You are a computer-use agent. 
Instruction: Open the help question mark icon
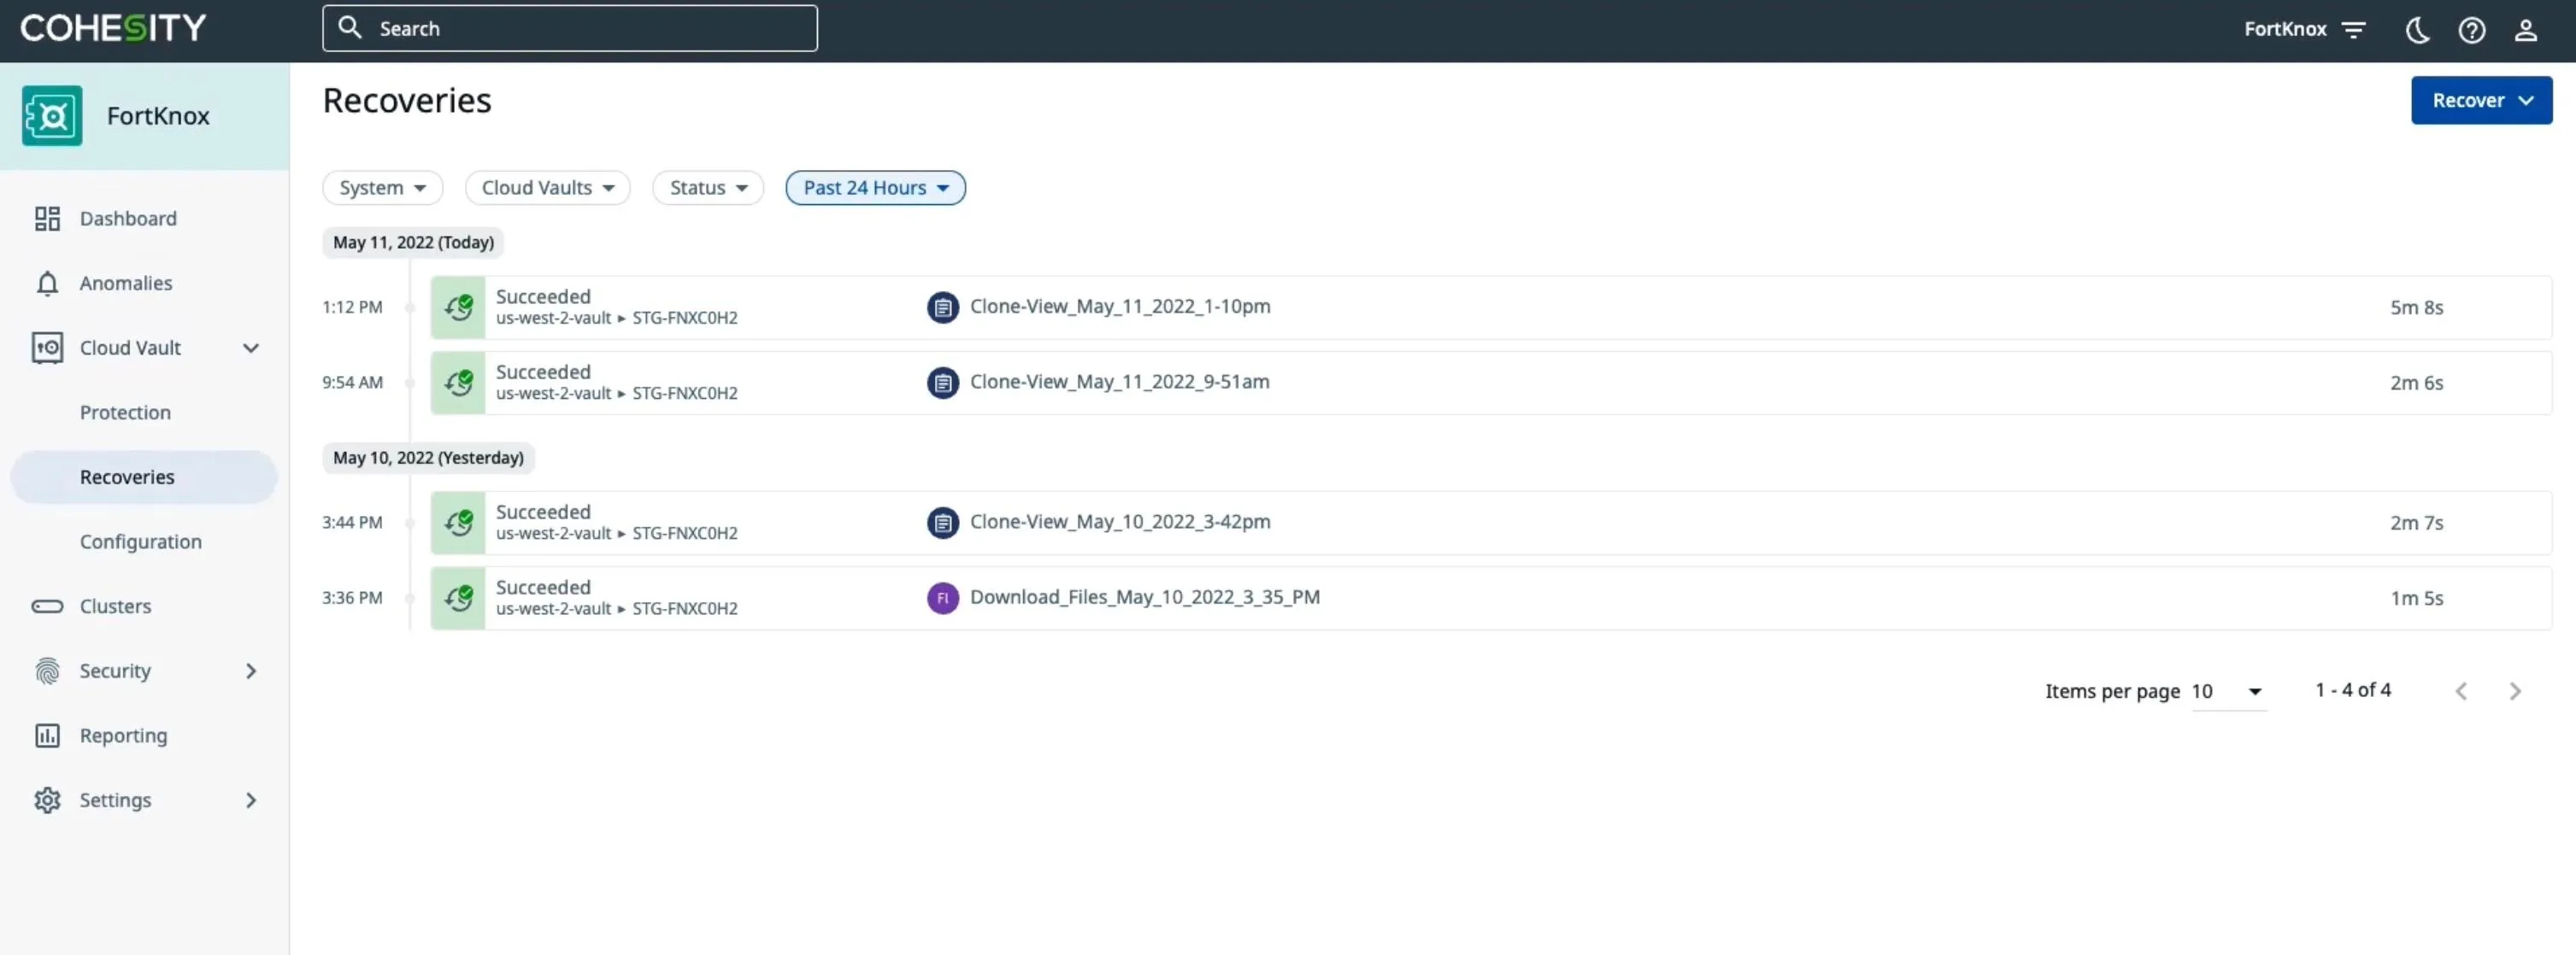pyautogui.click(x=2471, y=30)
